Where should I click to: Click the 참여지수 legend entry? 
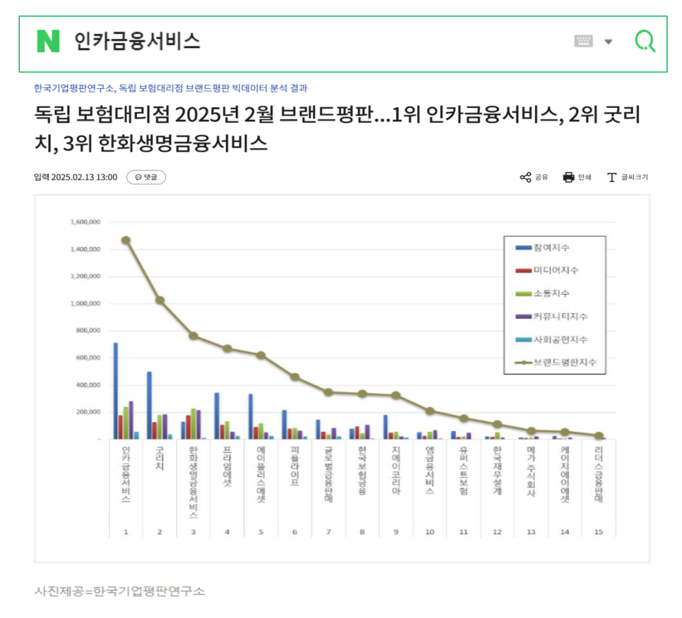tap(542, 248)
